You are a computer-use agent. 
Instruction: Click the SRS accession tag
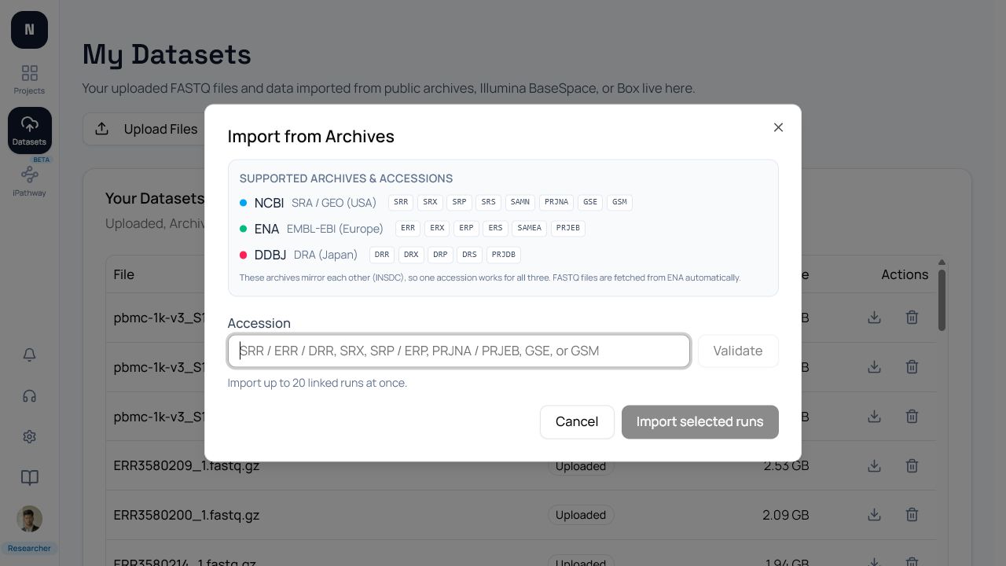pos(488,202)
